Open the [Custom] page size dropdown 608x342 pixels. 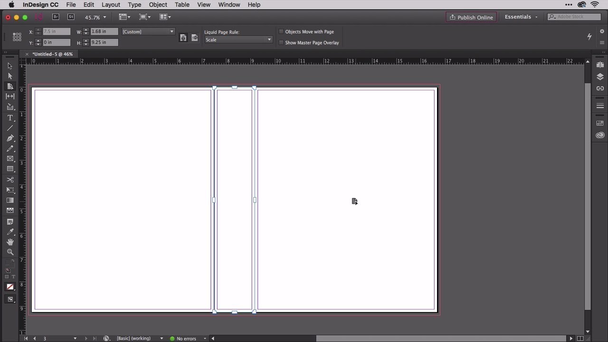coord(149,31)
